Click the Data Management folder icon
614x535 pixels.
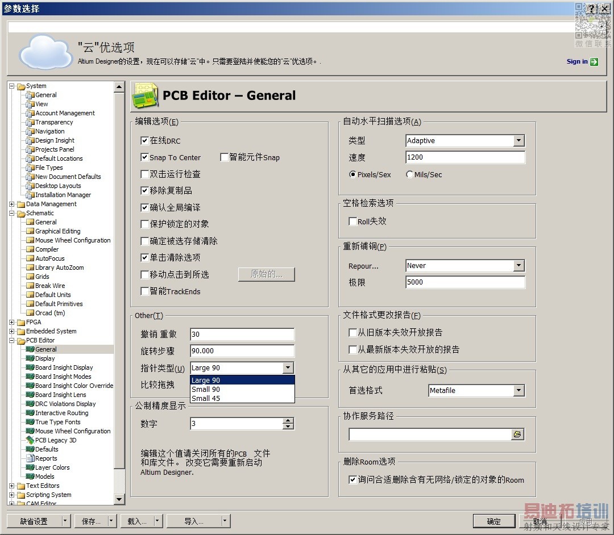(21, 204)
